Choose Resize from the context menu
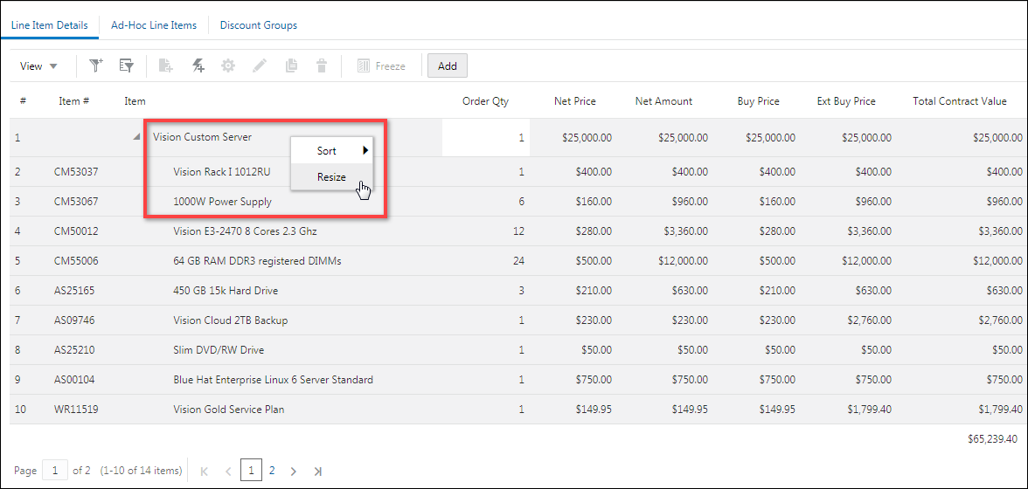The height and width of the screenshot is (489, 1028). pyautogui.click(x=331, y=177)
